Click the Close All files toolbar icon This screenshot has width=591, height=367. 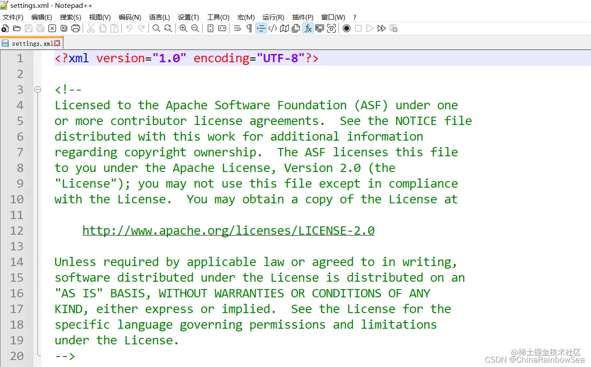(63, 28)
